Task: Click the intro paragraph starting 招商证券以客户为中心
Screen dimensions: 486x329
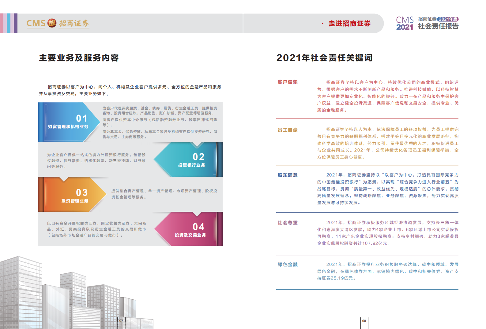Action: [130, 90]
